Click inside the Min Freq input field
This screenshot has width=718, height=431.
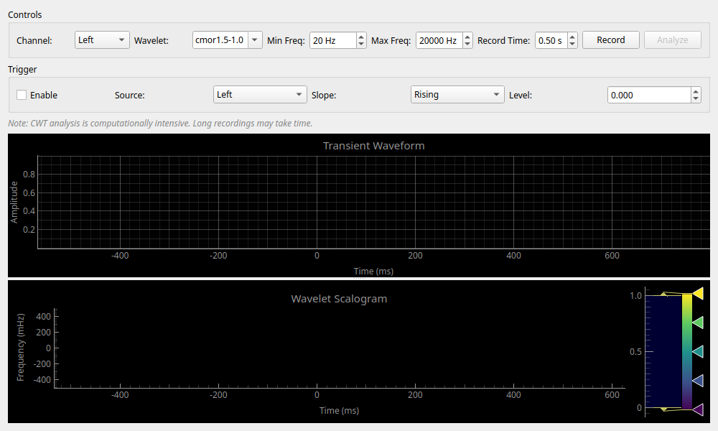tap(330, 40)
